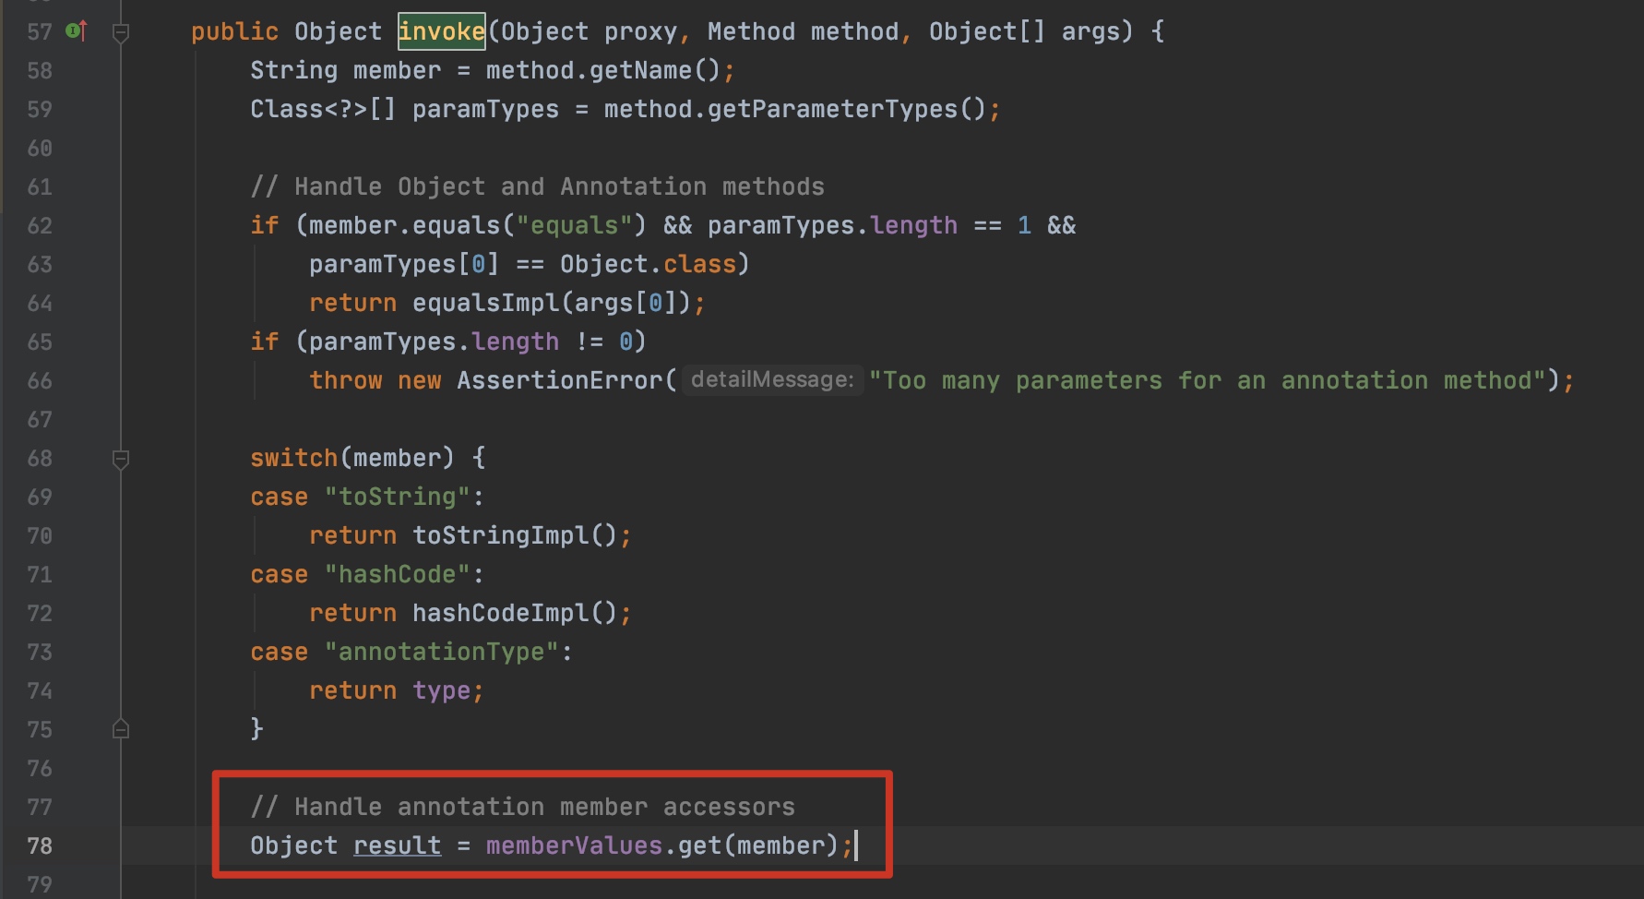Click the memberValues field on line 78

pos(574,845)
